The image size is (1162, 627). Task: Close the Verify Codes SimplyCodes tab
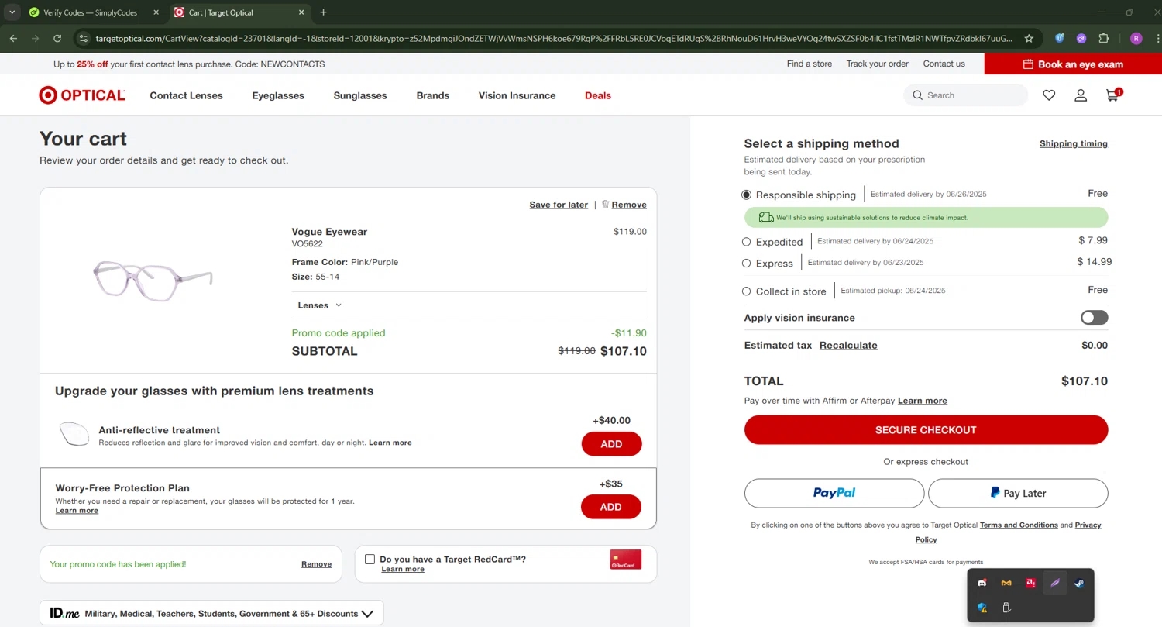click(156, 12)
